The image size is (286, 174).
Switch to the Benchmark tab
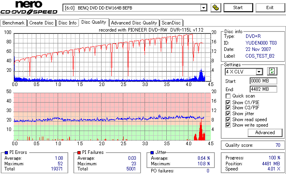click(x=13, y=23)
